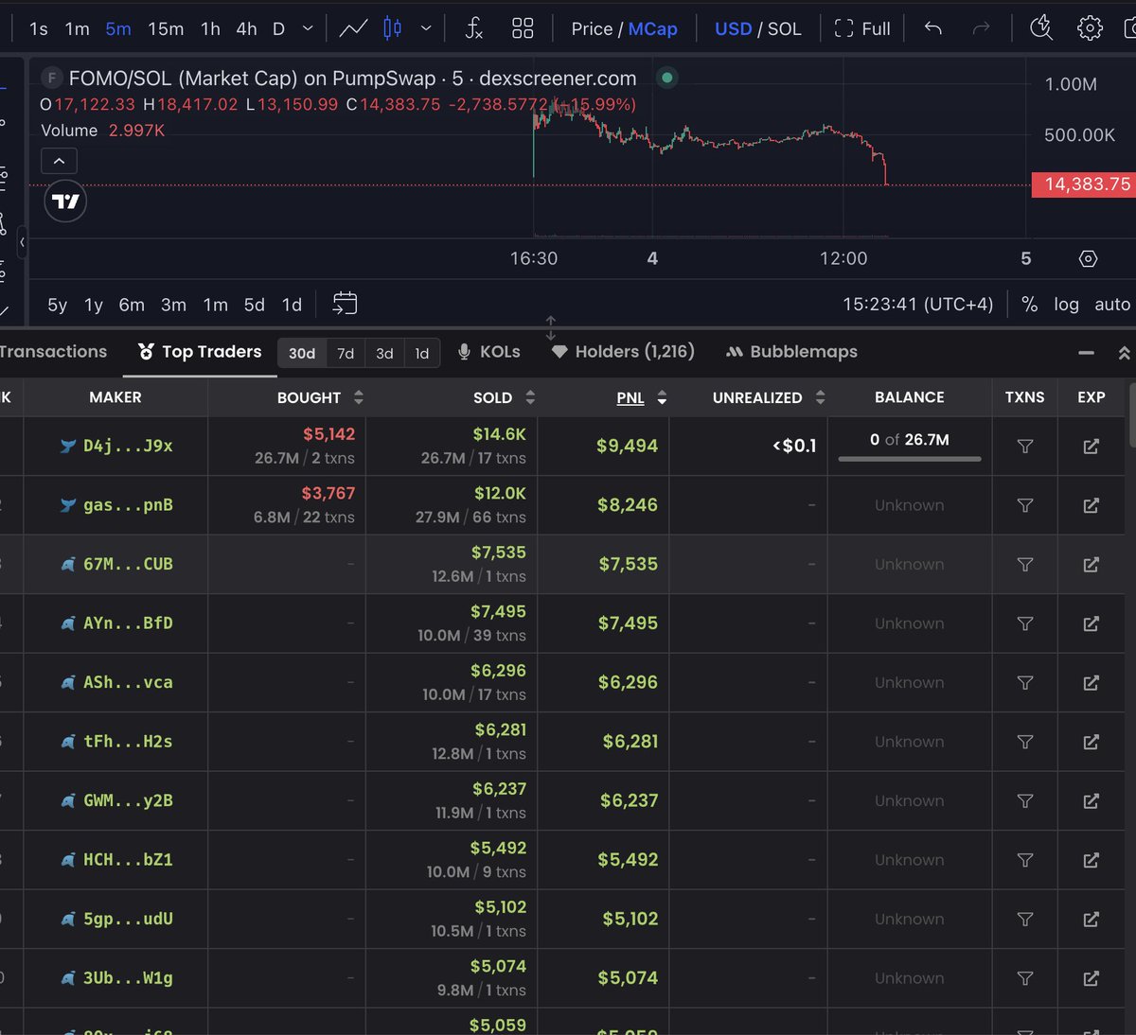Open explorer link for D4j...J9x
The width and height of the screenshot is (1136, 1035).
[x=1091, y=446]
